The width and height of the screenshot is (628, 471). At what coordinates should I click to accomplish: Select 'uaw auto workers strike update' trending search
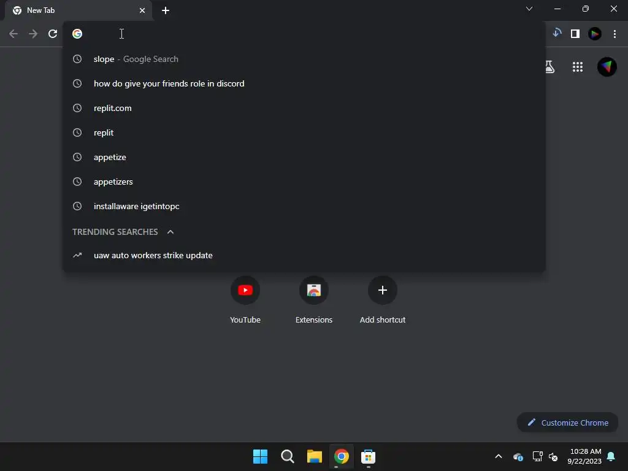(304, 255)
